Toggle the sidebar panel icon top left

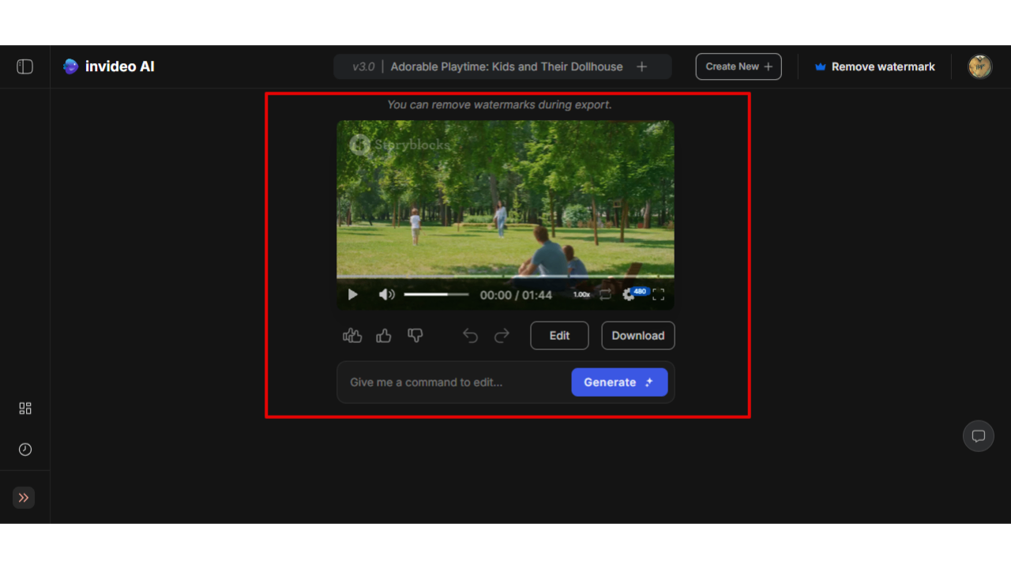[24, 66]
